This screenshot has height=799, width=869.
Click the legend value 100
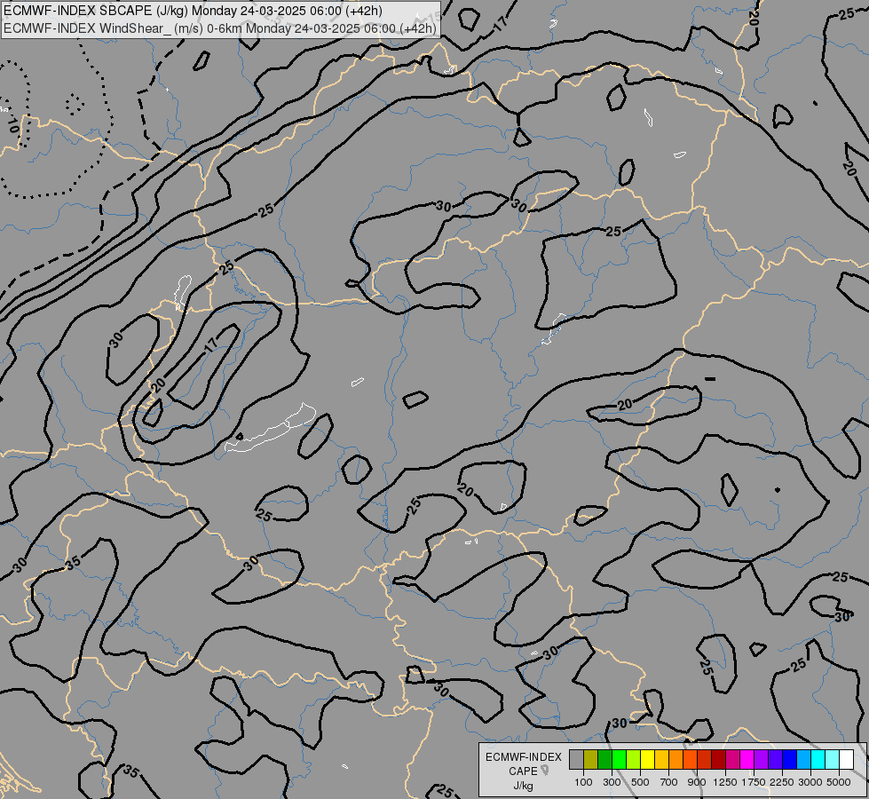pos(583,782)
